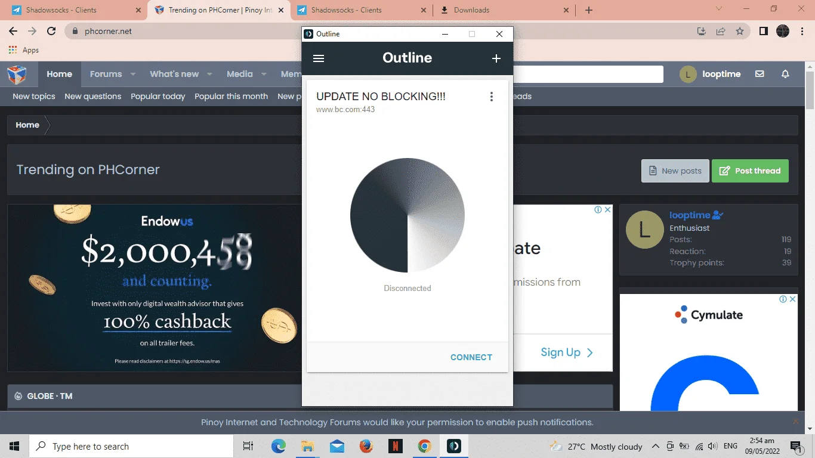Image resolution: width=815 pixels, height=458 pixels.
Task: Click the large Outline connection circle
Action: coord(407,215)
